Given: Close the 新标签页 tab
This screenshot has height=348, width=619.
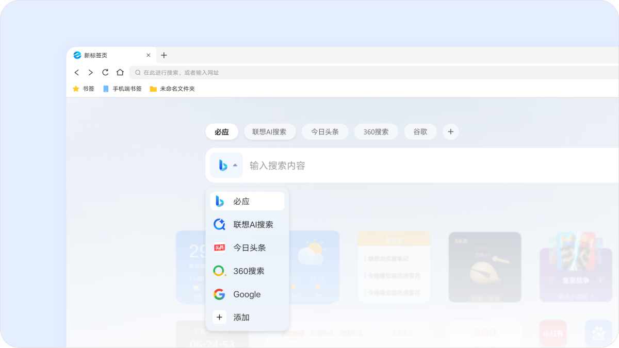Looking at the screenshot, I should pos(149,55).
